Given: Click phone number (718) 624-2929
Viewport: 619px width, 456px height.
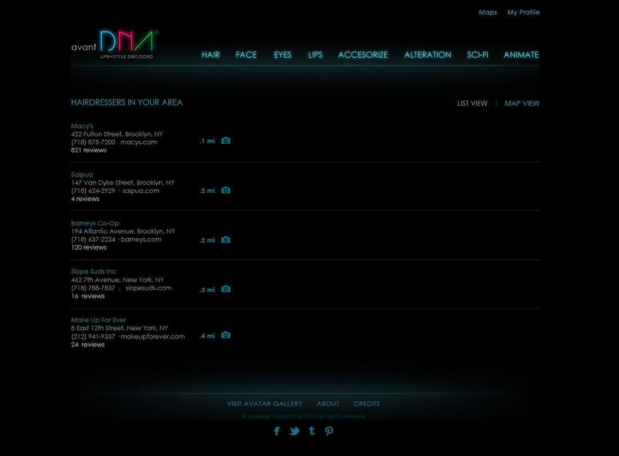Looking at the screenshot, I should tap(93, 191).
